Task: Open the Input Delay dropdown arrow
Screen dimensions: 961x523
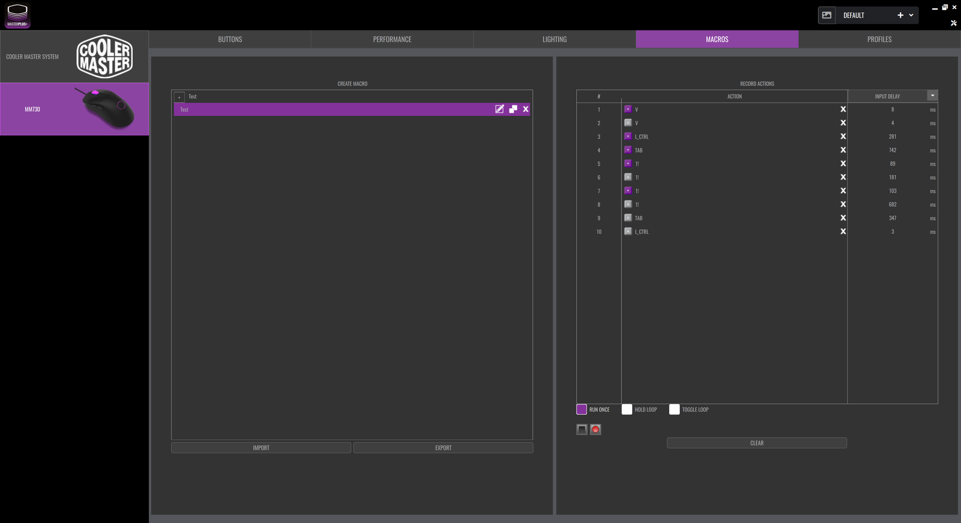Action: pyautogui.click(x=932, y=96)
